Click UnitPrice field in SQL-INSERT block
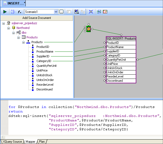This screenshot has width=163, height=144. coord(121,64)
